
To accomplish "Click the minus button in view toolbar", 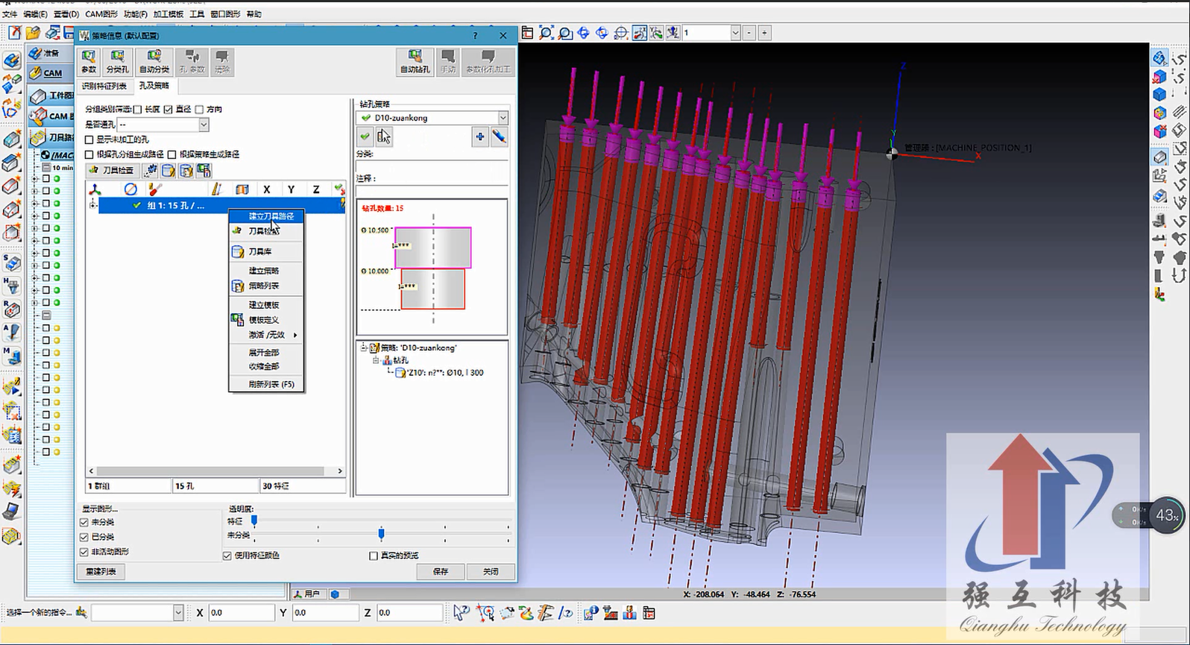I will coord(750,33).
